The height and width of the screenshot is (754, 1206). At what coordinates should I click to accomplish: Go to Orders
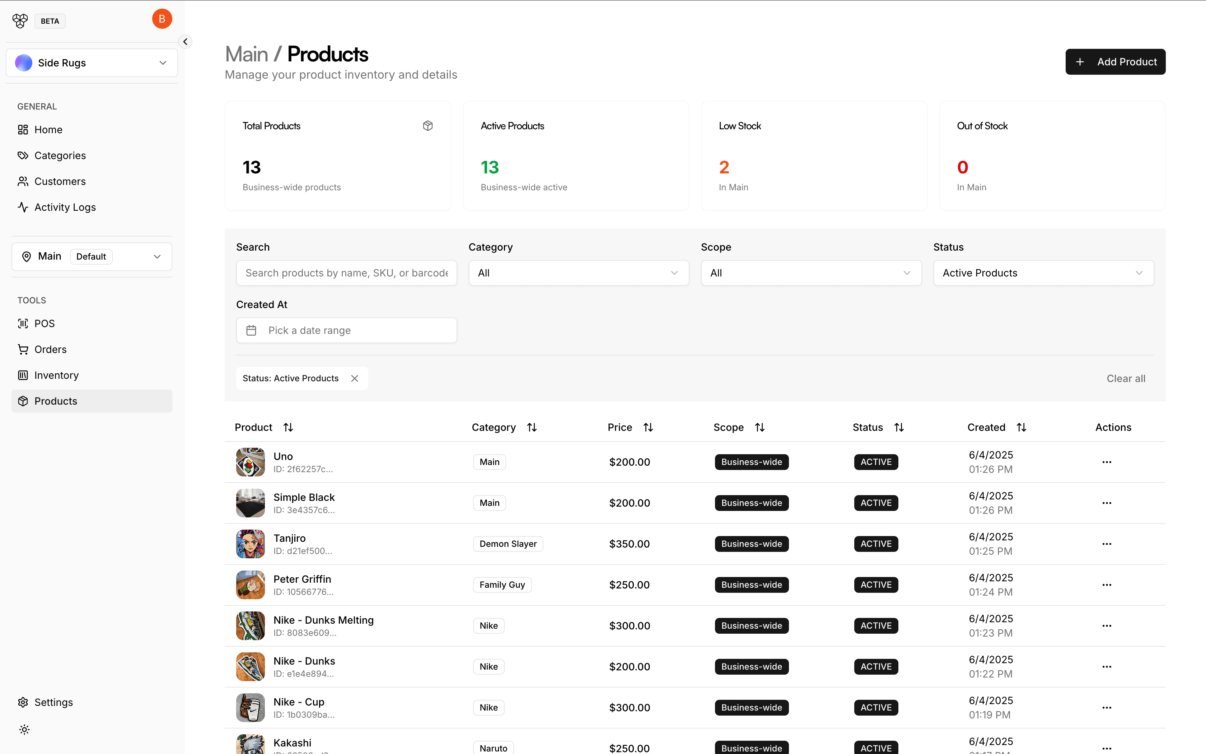point(92,350)
